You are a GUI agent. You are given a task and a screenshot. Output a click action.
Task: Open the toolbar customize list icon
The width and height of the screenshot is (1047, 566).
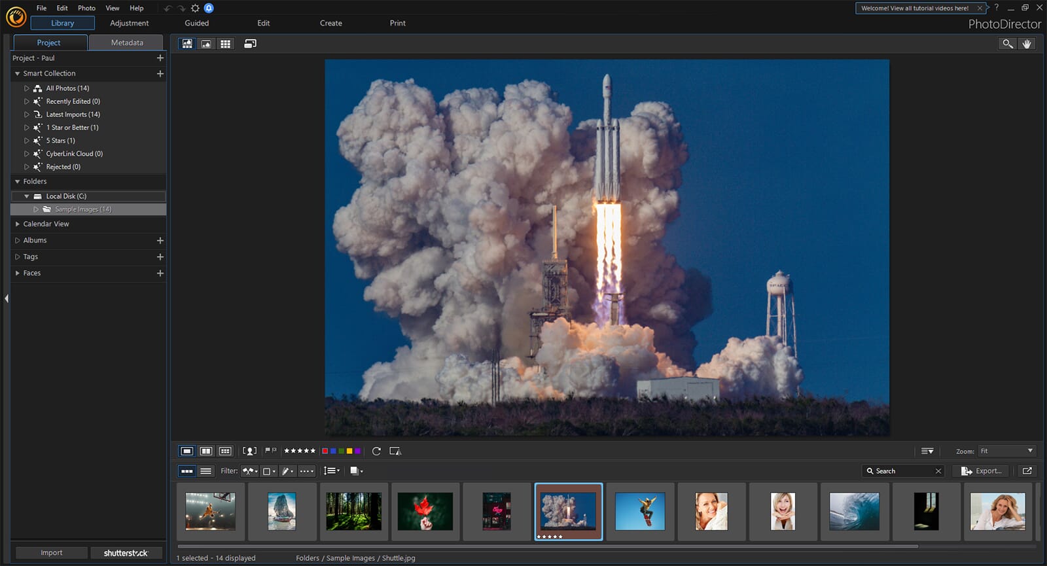tap(927, 451)
